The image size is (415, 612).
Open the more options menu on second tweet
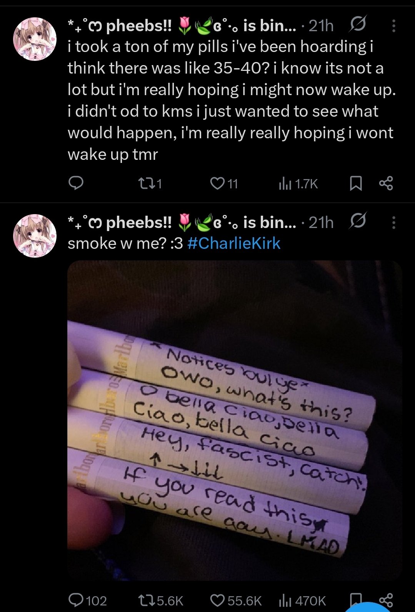[x=393, y=223]
